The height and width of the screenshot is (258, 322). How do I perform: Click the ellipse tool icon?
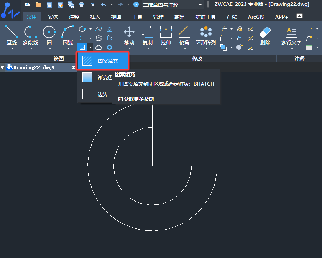[x=82, y=29]
